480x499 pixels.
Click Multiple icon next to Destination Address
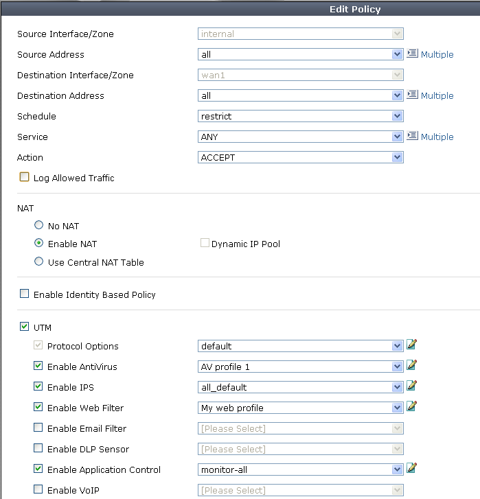[x=412, y=95]
